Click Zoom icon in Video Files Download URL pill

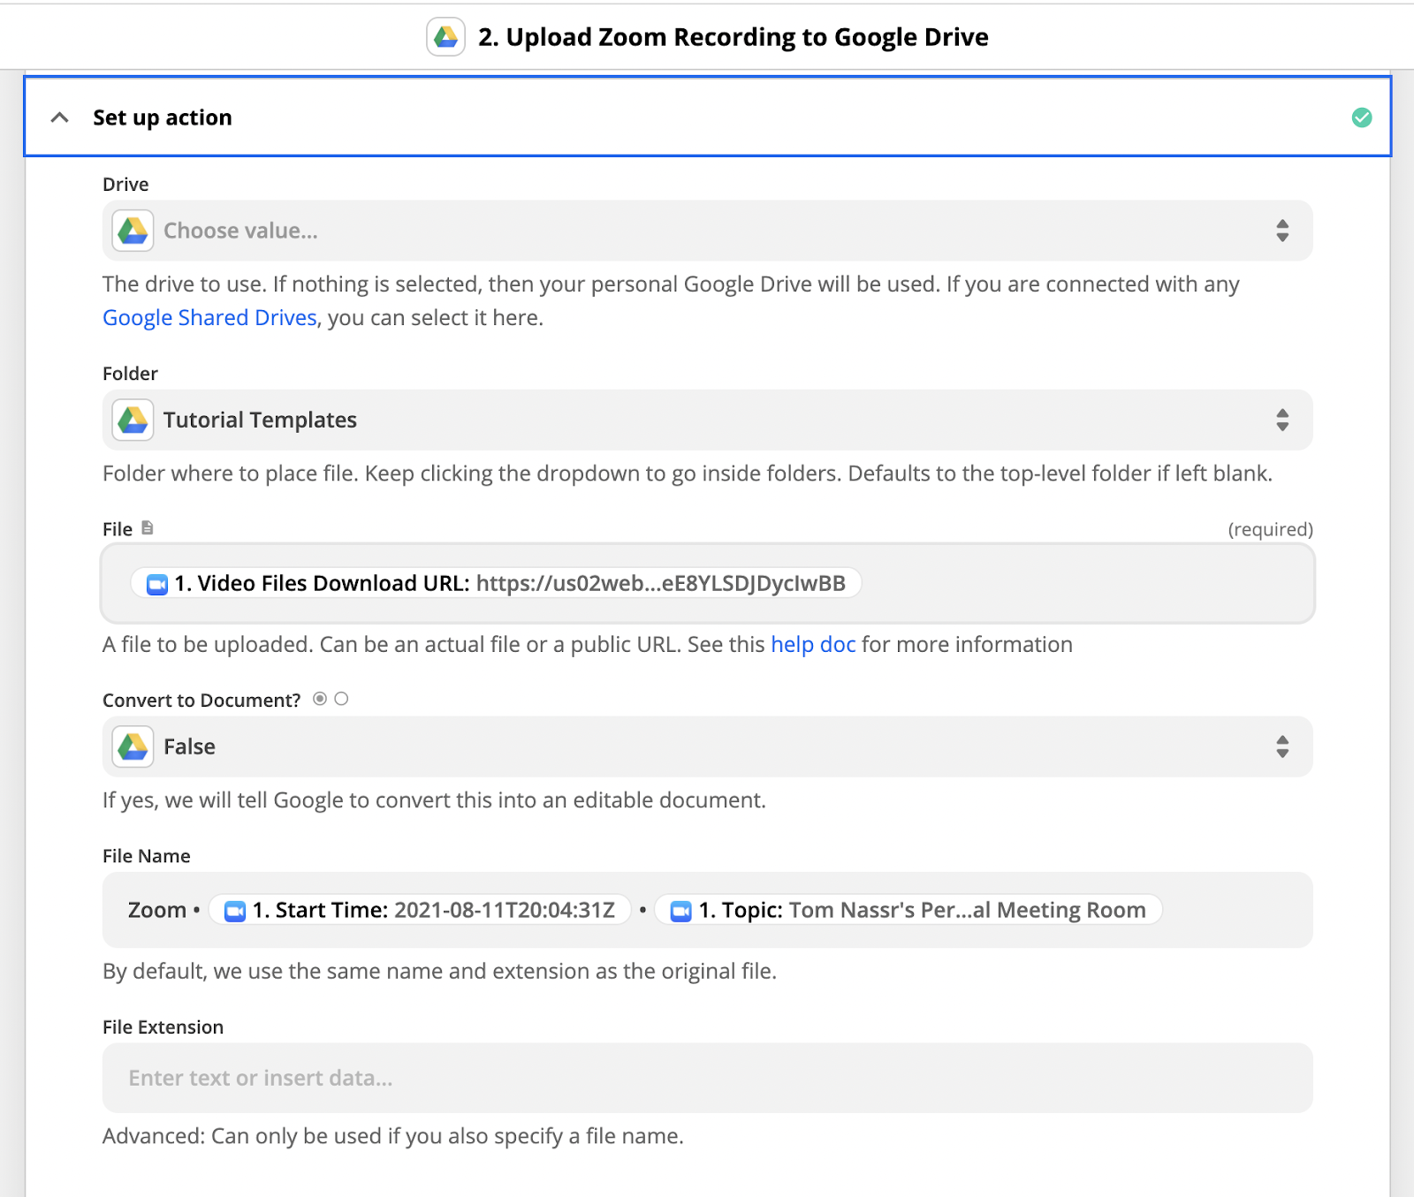(157, 584)
